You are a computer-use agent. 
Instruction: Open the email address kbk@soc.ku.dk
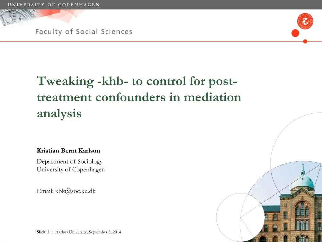tap(75, 191)
